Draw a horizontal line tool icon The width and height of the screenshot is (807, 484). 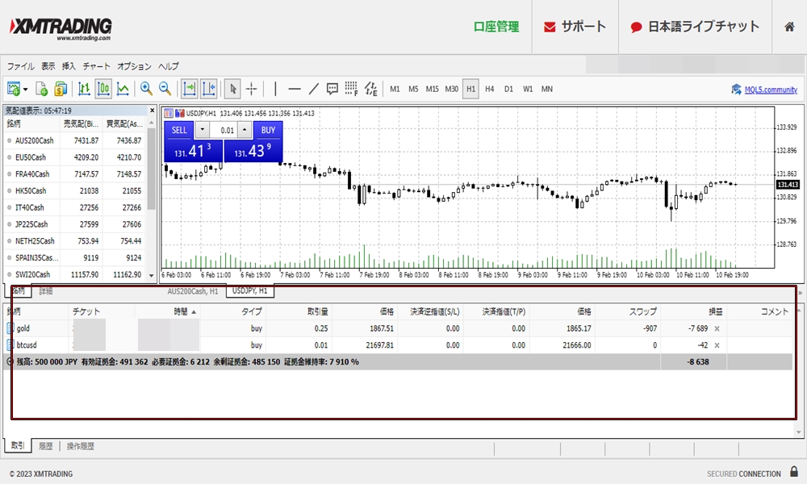coord(295,89)
